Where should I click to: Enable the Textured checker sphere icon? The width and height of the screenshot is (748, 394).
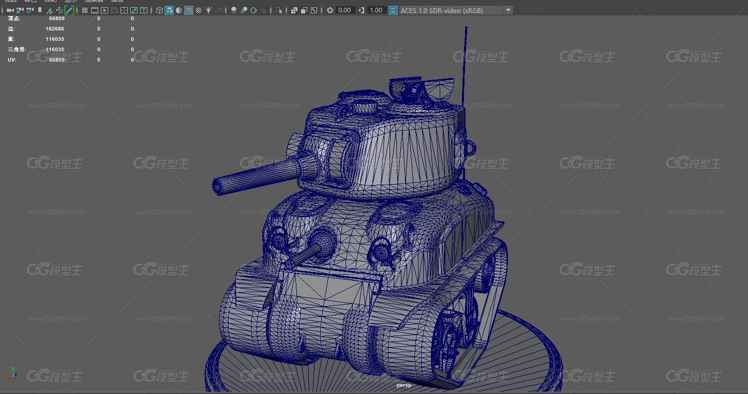pyautogui.click(x=199, y=10)
